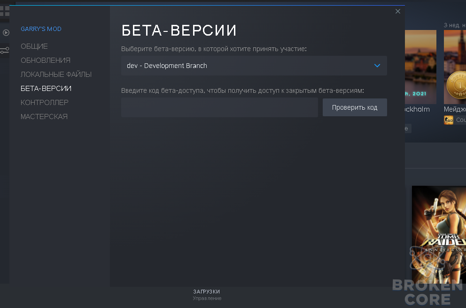Go to the КОНТРОЛЛЕР section

44,102
